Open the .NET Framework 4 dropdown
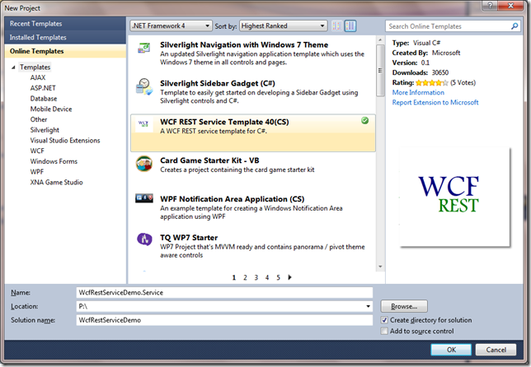Screen dimensions: 531x367 (171, 26)
